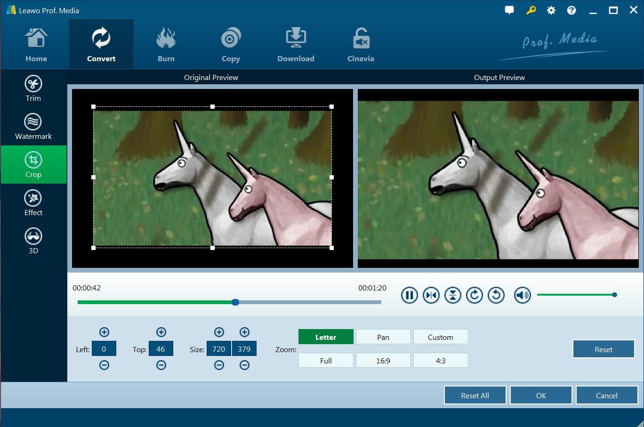The image size is (644, 427).
Task: Increase the crop height value
Action: click(244, 332)
